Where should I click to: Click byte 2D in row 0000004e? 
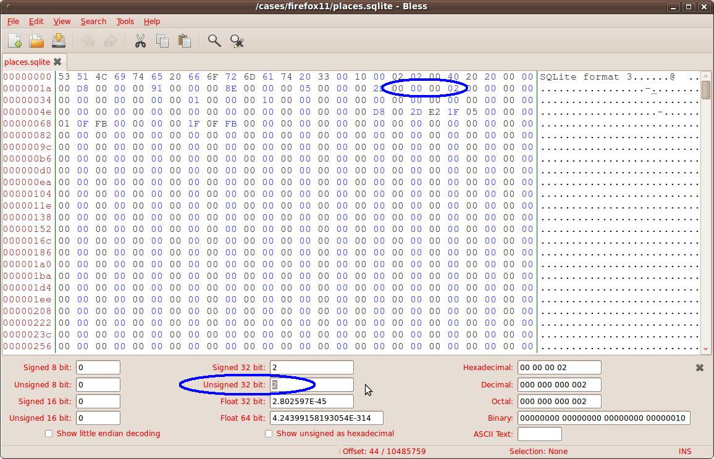(x=416, y=112)
